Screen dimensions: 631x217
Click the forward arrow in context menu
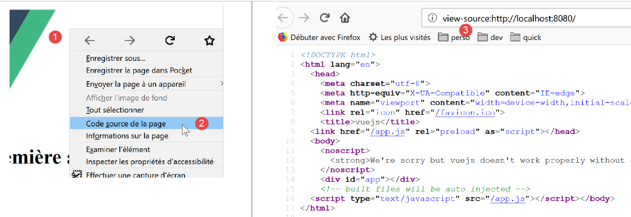[129, 40]
